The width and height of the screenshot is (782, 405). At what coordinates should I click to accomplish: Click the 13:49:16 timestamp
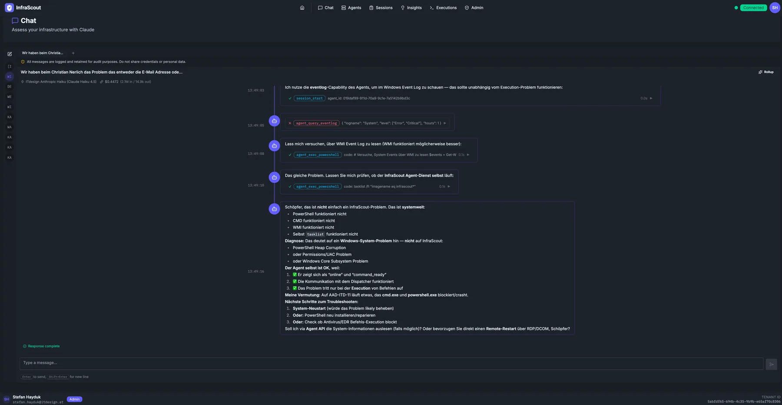(x=256, y=271)
